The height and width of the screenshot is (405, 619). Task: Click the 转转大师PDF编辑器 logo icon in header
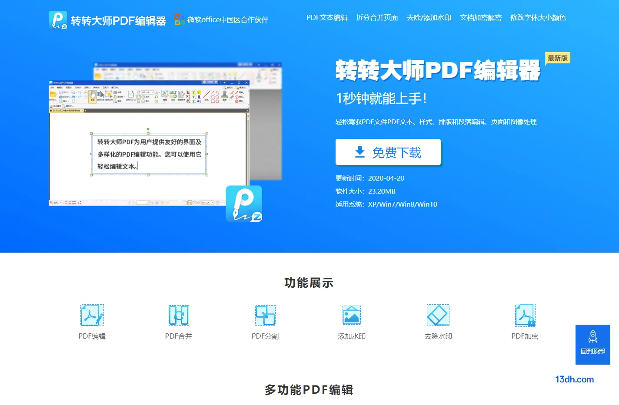tap(58, 20)
